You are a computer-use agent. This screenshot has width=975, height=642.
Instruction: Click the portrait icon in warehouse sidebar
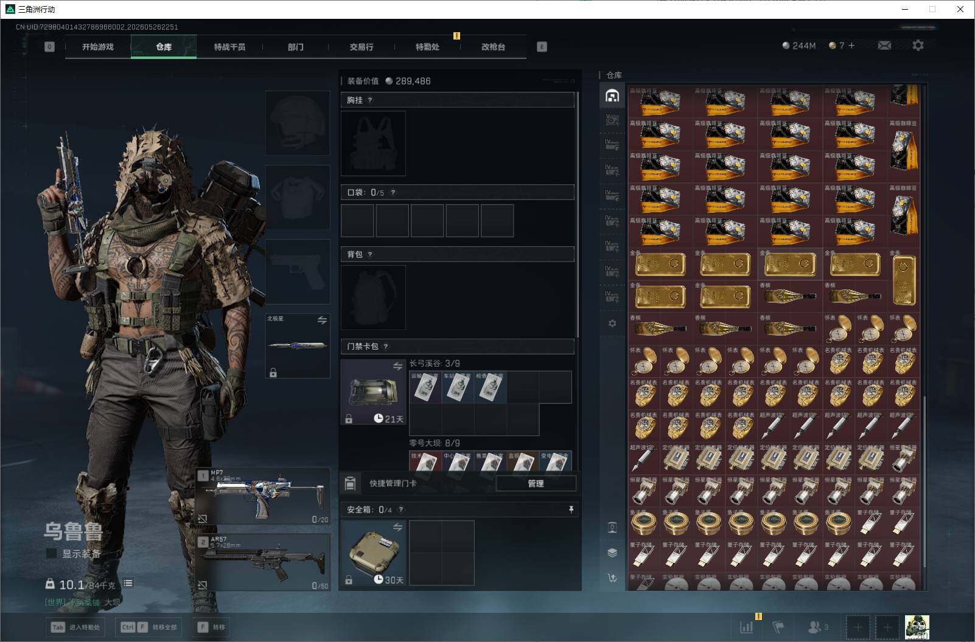pos(612,527)
